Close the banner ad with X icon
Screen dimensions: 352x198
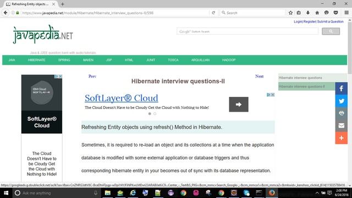tap(273, 95)
